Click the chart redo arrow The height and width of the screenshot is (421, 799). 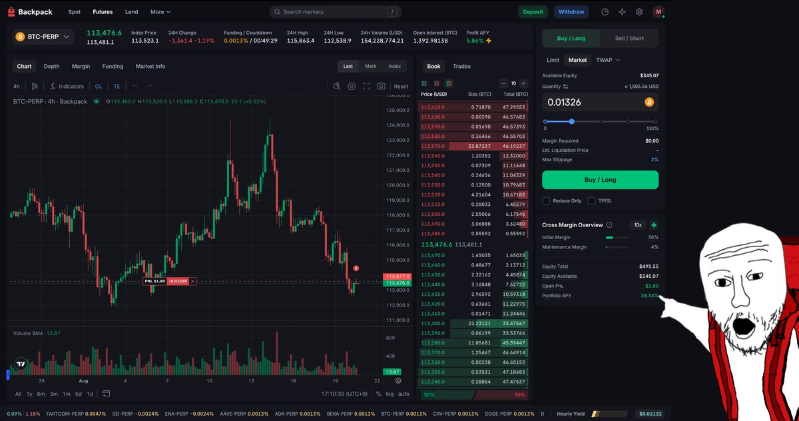click(x=150, y=86)
